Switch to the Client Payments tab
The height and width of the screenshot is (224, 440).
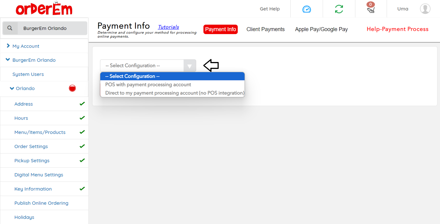(x=265, y=29)
